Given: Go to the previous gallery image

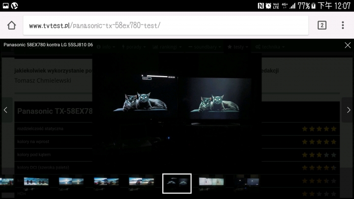Looking at the screenshot, I should coord(5,110).
